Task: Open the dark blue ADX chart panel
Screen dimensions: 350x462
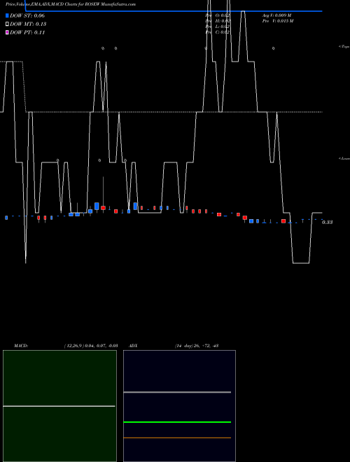Action: (x=179, y=406)
